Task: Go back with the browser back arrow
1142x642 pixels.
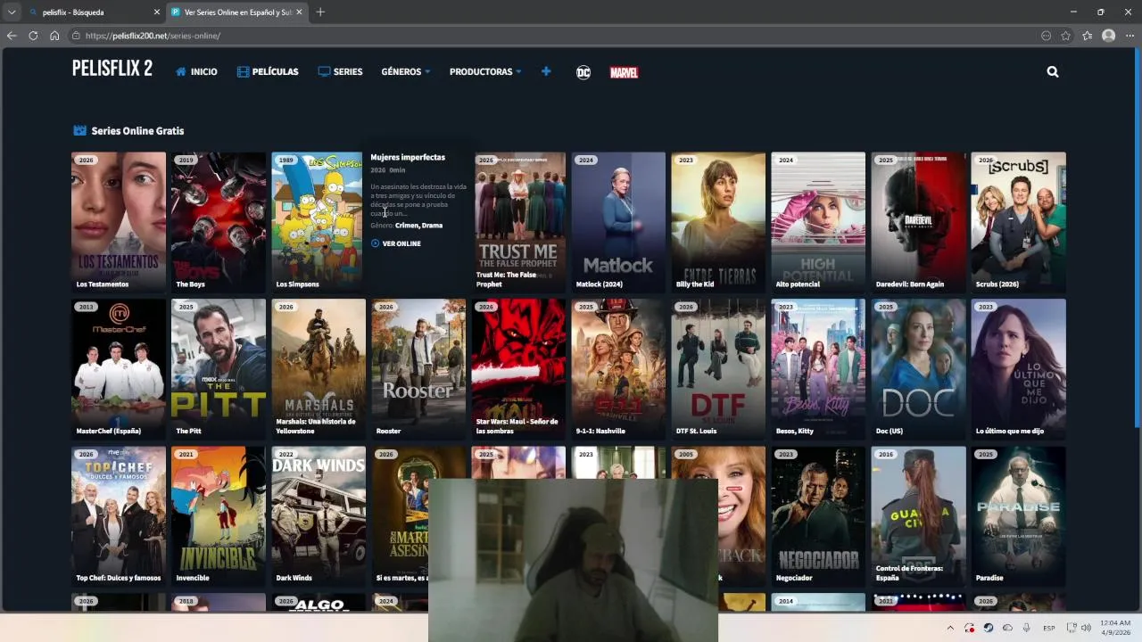Action: click(12, 36)
